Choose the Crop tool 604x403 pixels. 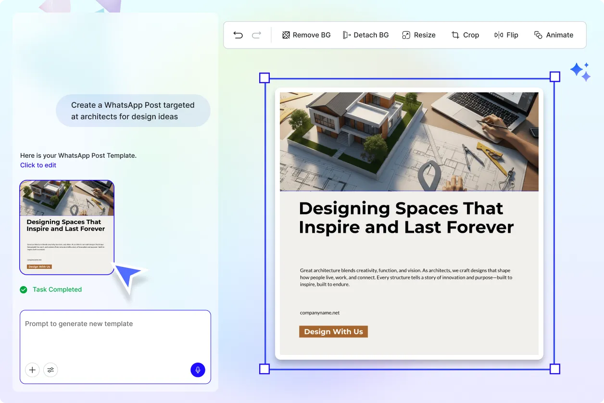point(465,35)
